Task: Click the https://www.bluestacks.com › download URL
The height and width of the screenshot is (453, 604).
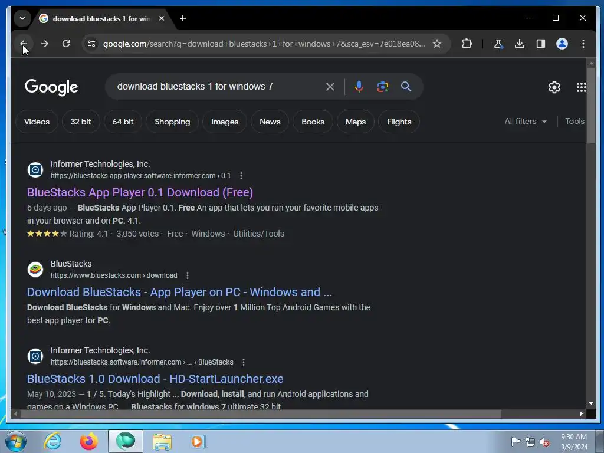Action: [x=114, y=275]
